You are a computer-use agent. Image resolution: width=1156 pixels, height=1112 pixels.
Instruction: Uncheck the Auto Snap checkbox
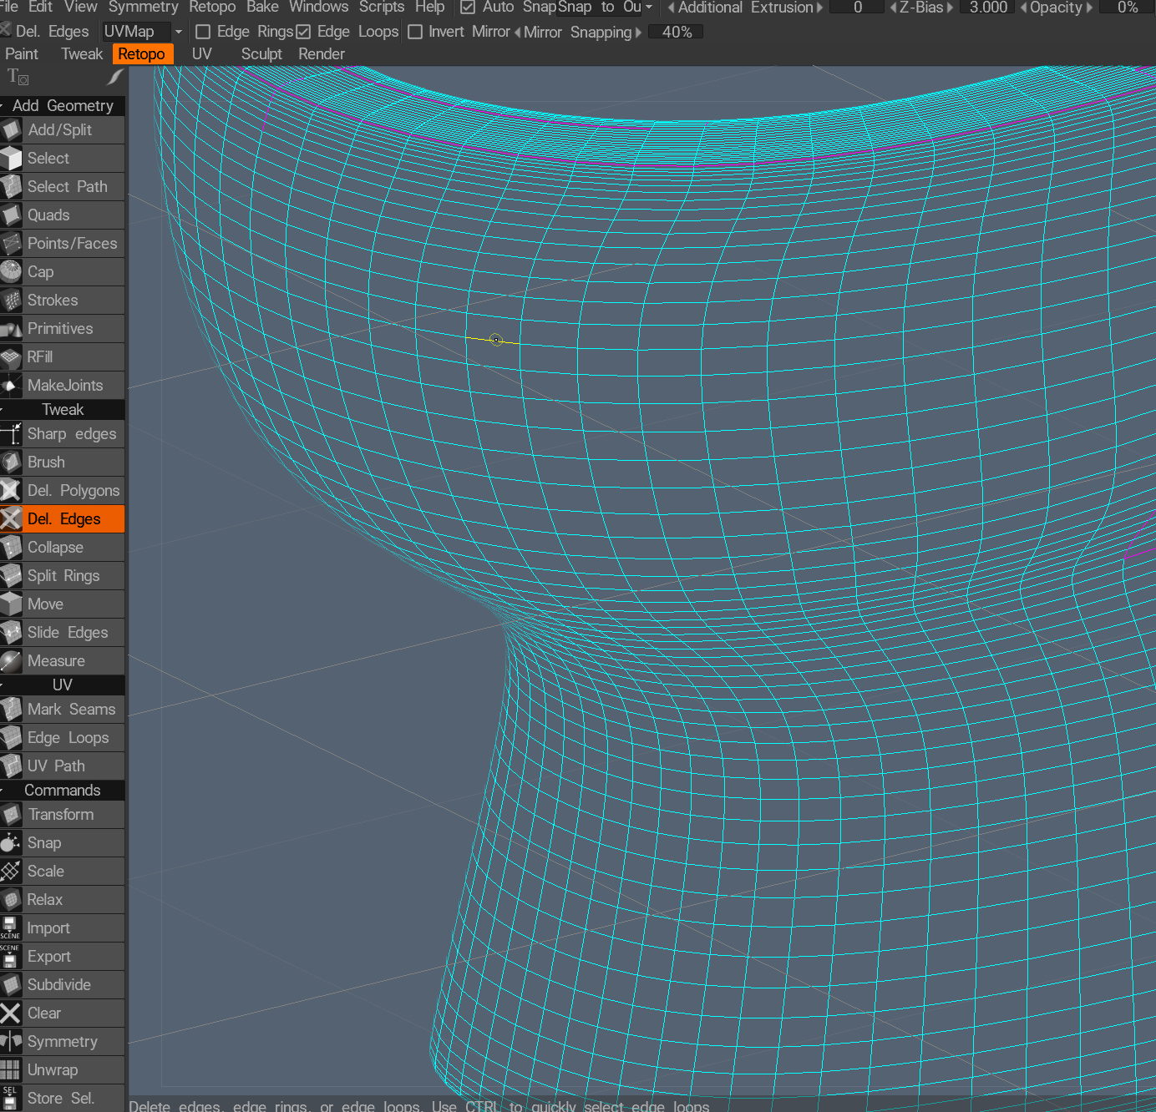point(468,8)
